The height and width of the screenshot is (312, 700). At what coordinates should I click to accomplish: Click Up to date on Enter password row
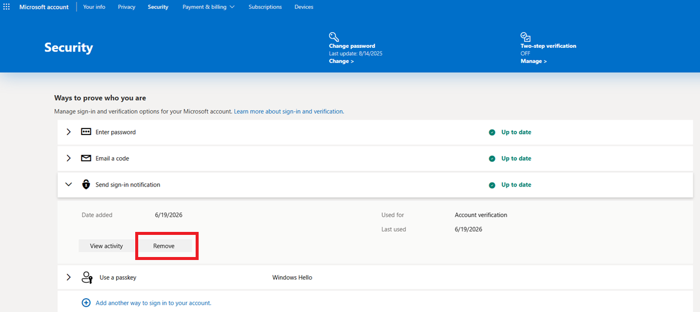pyautogui.click(x=516, y=132)
